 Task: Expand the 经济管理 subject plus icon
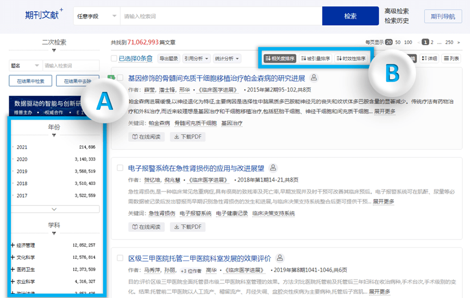point(12,245)
